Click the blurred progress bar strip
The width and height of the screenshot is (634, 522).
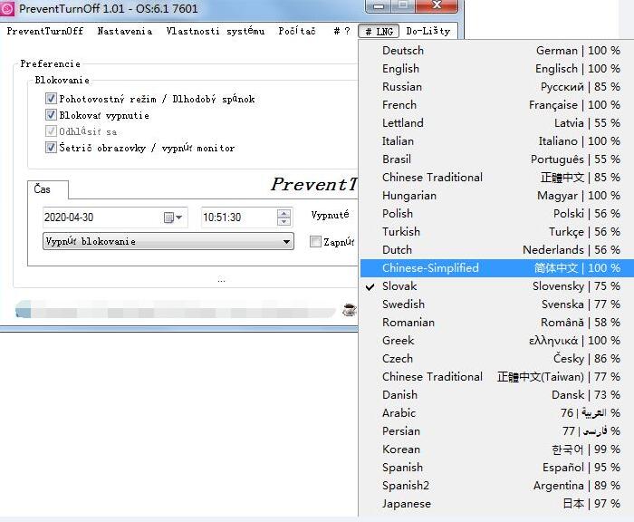pyautogui.click(x=176, y=310)
